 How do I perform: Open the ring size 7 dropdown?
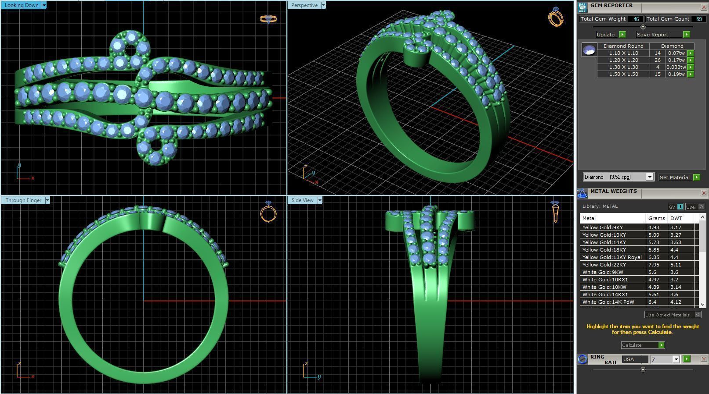[x=676, y=359]
